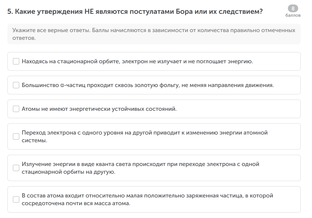Click the answer text about золотую фольгу
This screenshot has height=218, width=312.
[x=147, y=85]
